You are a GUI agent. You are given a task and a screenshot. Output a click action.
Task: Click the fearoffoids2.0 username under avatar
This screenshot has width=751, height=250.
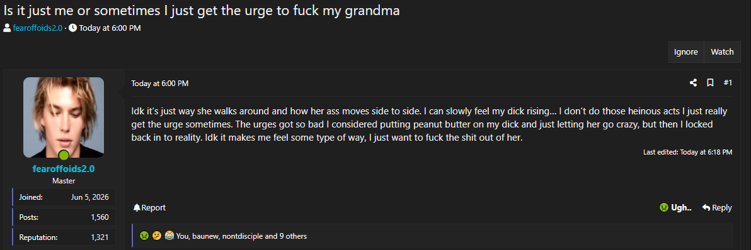[64, 170]
